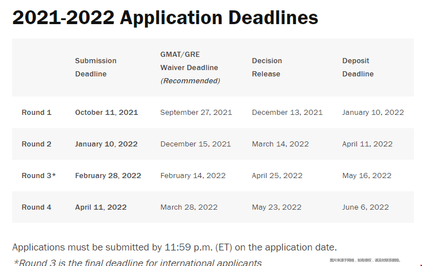The image size is (422, 266).
Task: Click the GMAT/GRE Waiver Deadline header
Action: click(x=191, y=67)
